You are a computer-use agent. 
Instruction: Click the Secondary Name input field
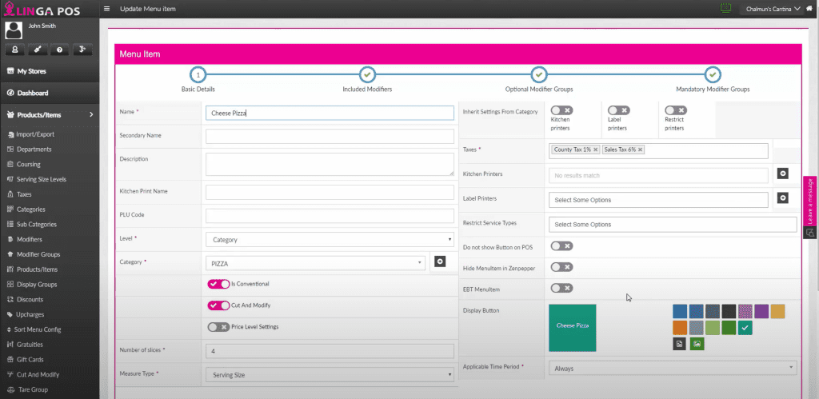tap(330, 136)
